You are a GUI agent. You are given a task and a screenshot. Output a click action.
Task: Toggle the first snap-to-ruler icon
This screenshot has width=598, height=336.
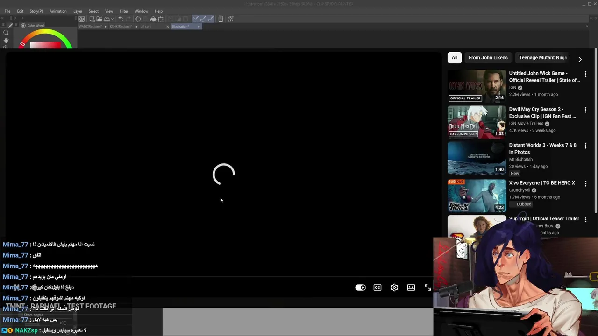tap(196, 19)
